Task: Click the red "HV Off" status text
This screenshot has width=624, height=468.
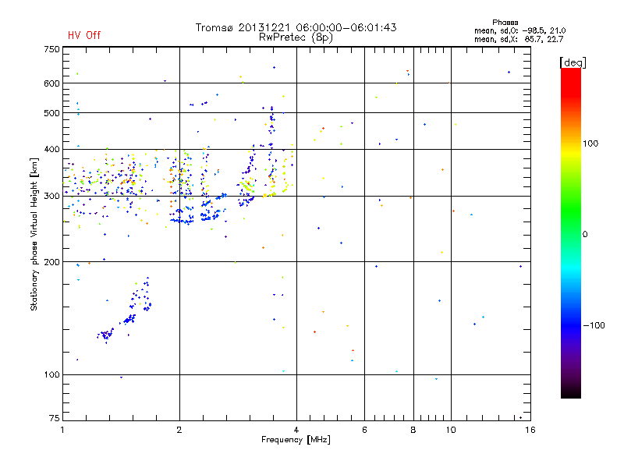Action: tap(84, 35)
